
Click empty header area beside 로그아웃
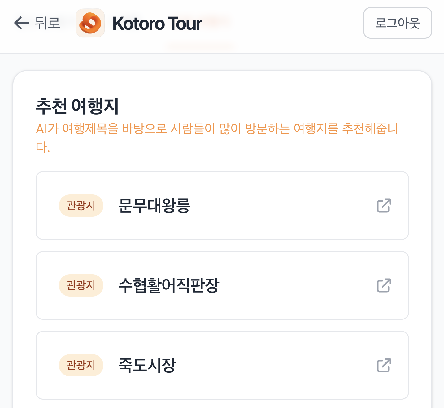294,23
